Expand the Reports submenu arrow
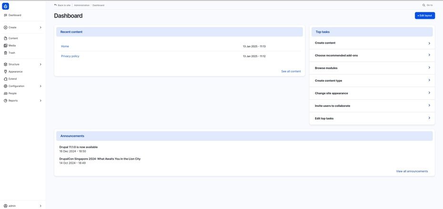Screen dimensions: 443x209 coord(40,101)
